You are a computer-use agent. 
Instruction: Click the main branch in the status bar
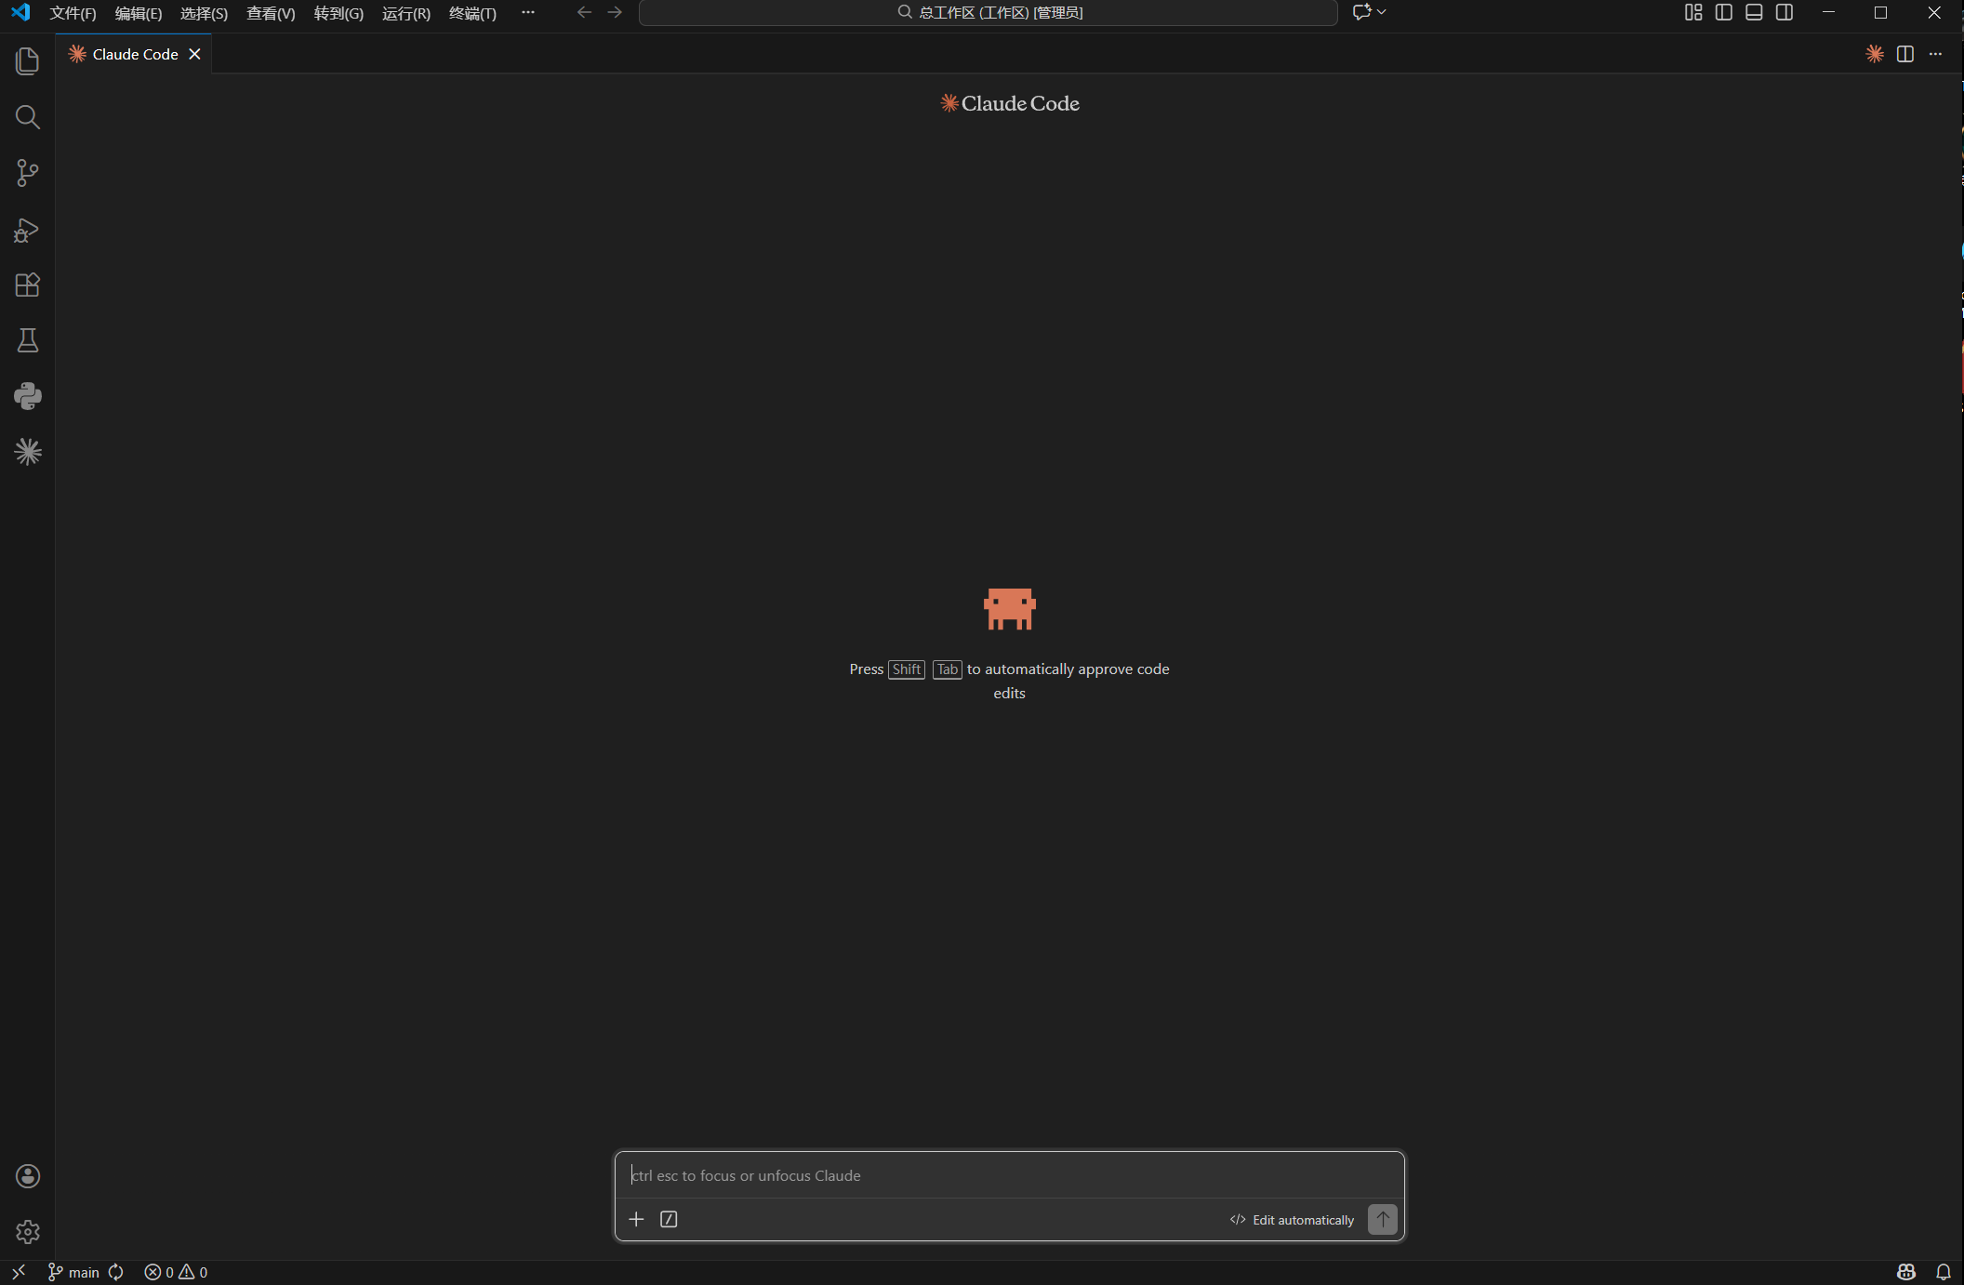73,1272
